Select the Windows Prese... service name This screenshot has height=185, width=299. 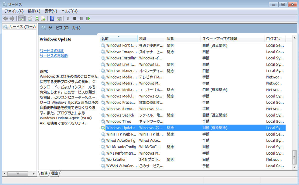pyautogui.click(x=121, y=103)
